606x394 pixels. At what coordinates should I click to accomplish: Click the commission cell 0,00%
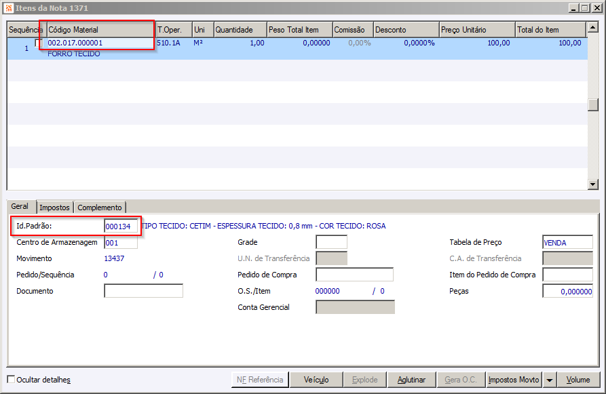360,43
